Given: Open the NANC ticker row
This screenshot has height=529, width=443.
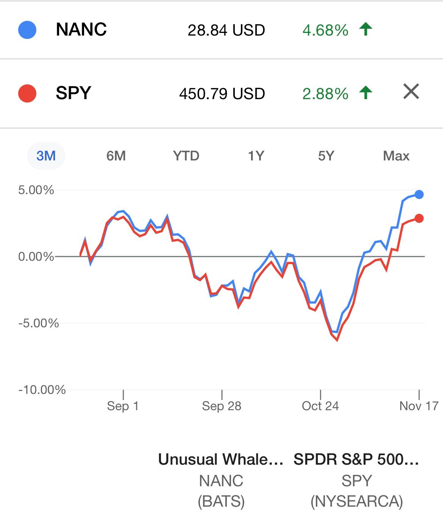Looking at the screenshot, I should [81, 30].
